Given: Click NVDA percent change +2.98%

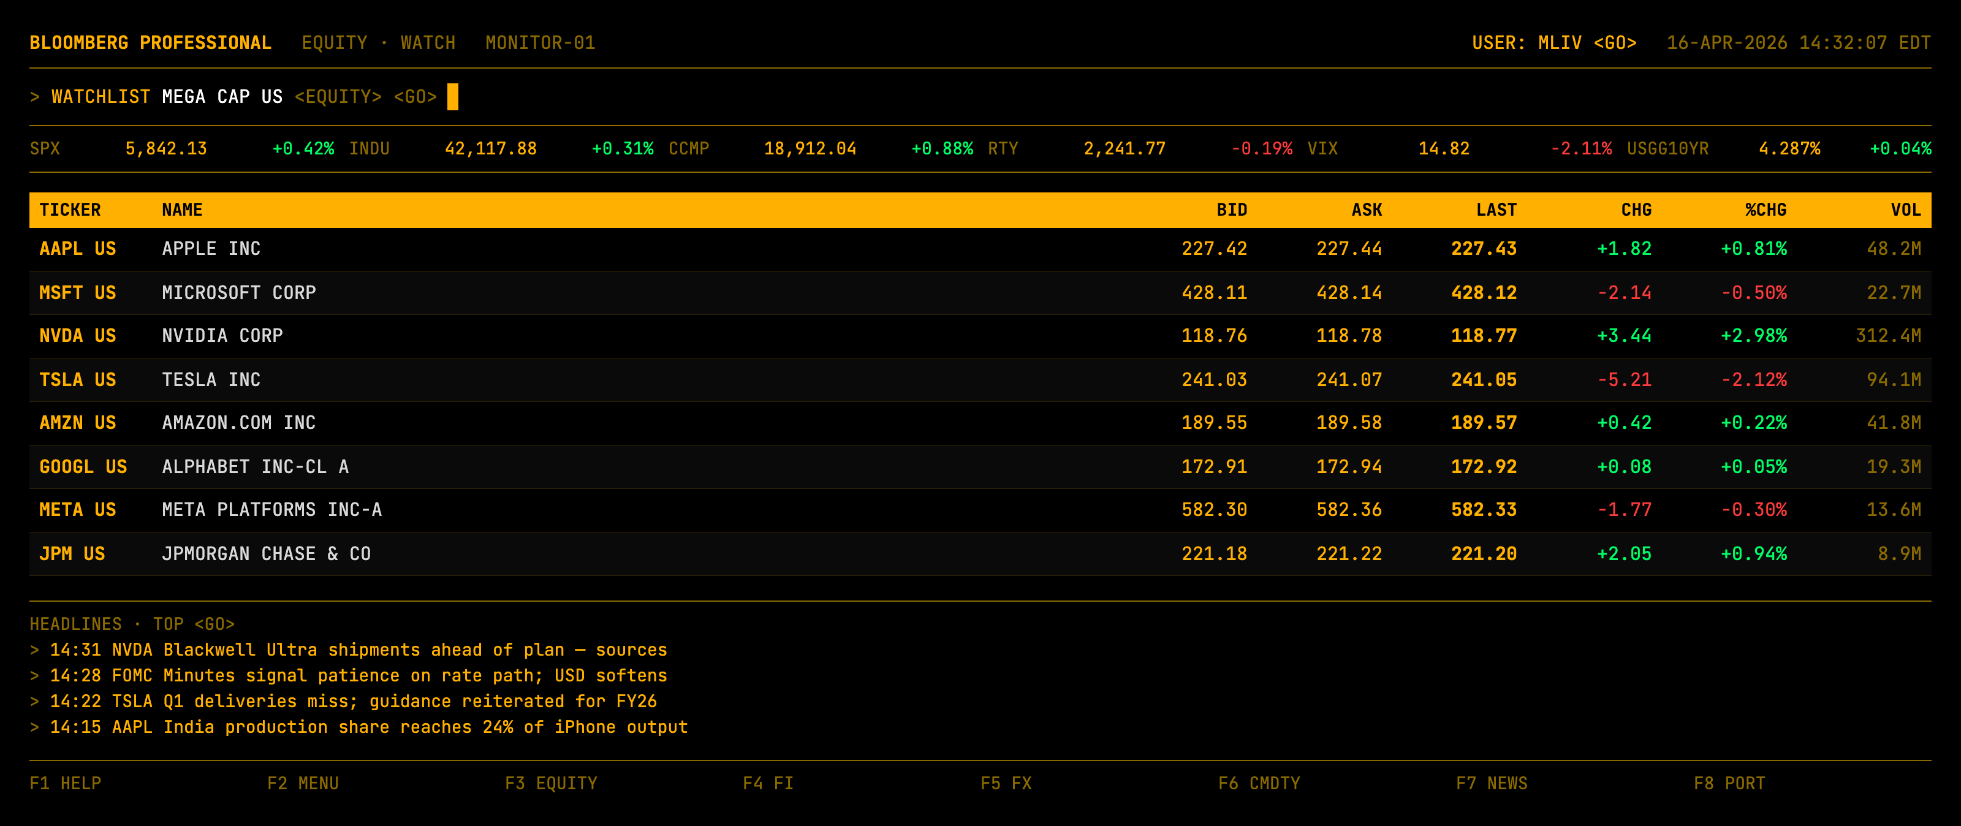Looking at the screenshot, I should pos(1754,336).
